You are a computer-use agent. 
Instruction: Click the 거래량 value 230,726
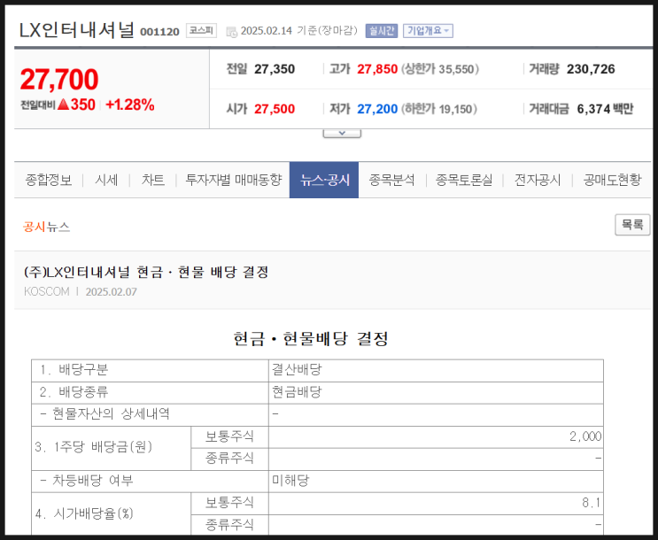coord(591,69)
